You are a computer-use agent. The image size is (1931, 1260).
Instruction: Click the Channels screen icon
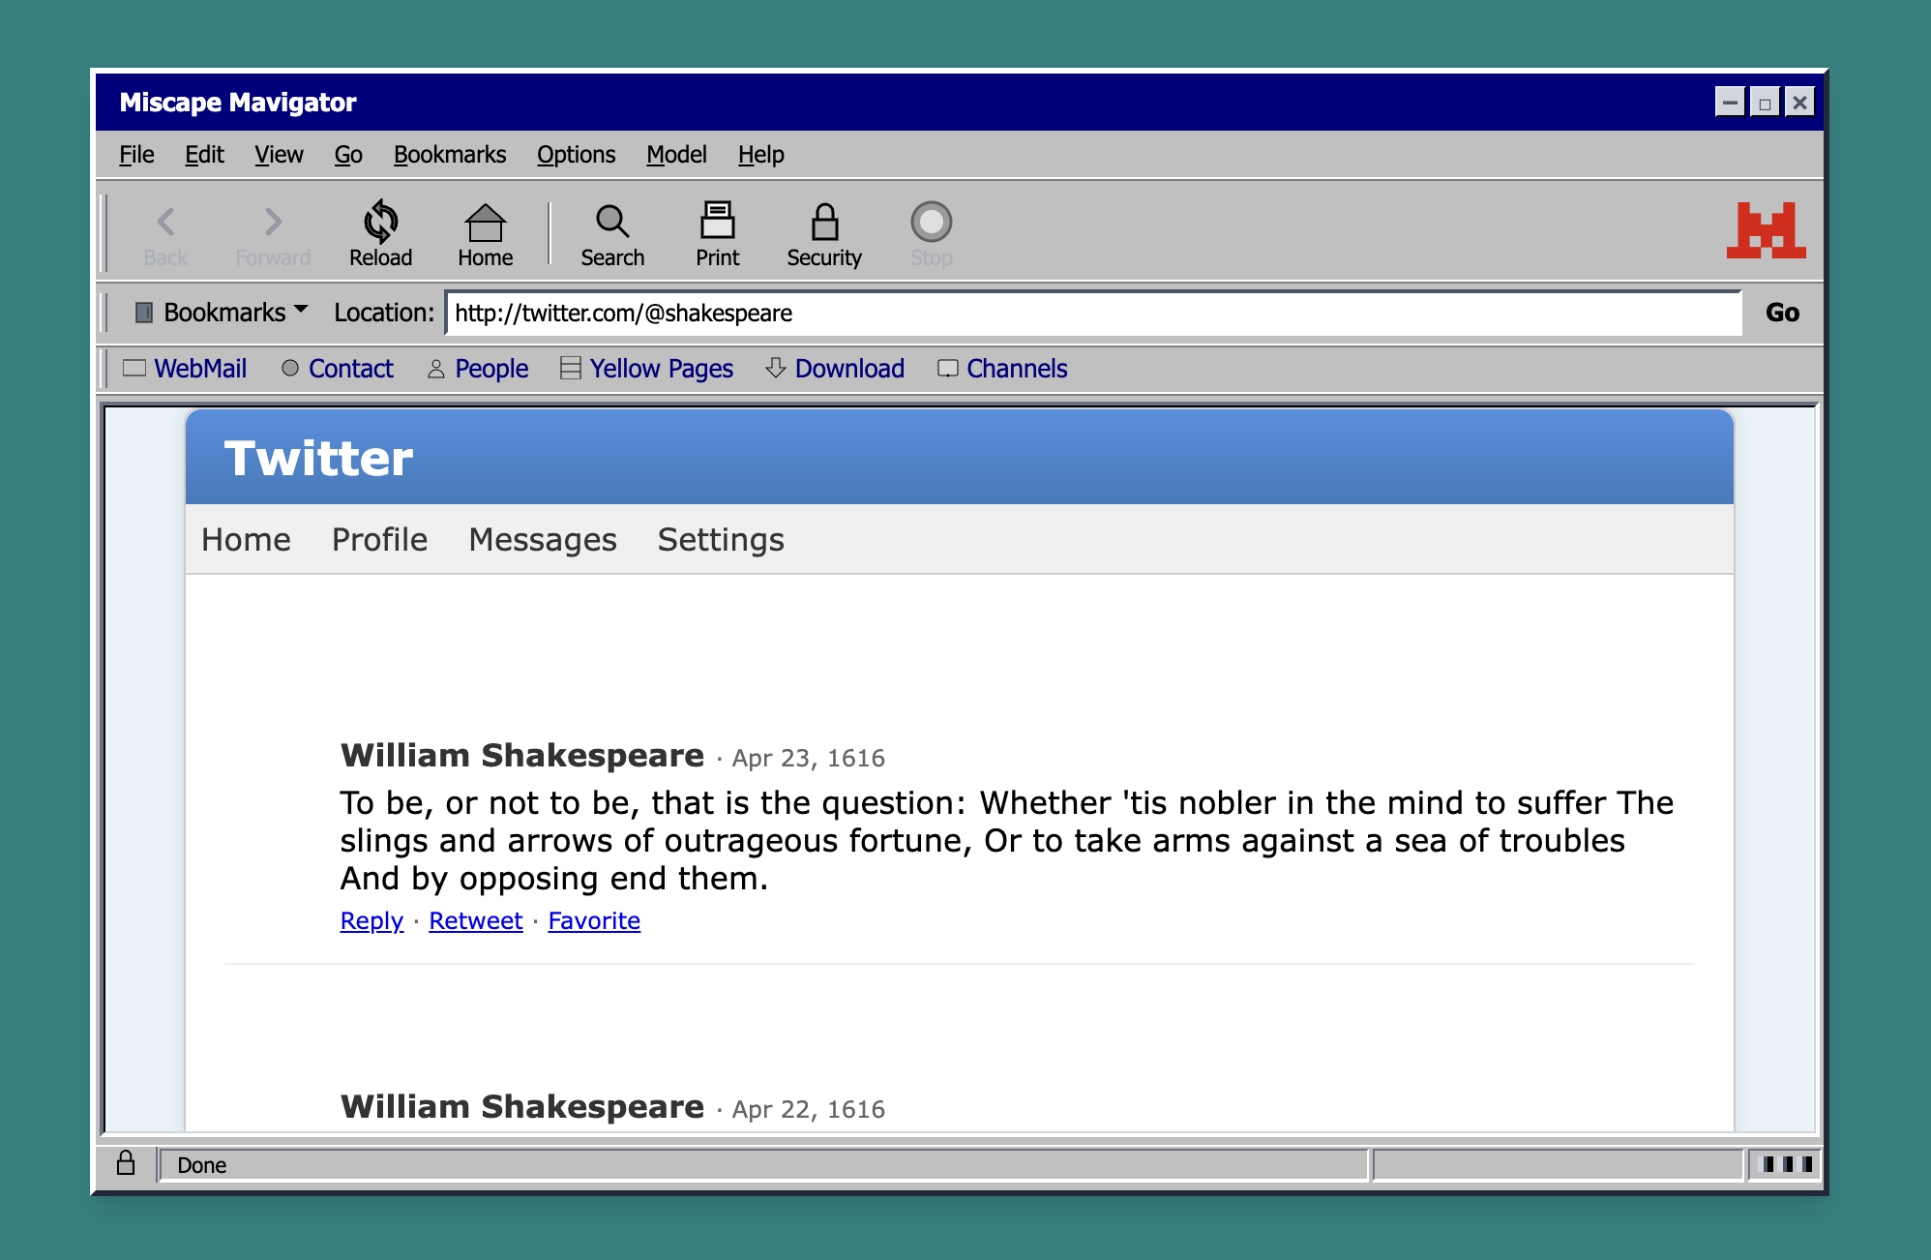coord(948,368)
